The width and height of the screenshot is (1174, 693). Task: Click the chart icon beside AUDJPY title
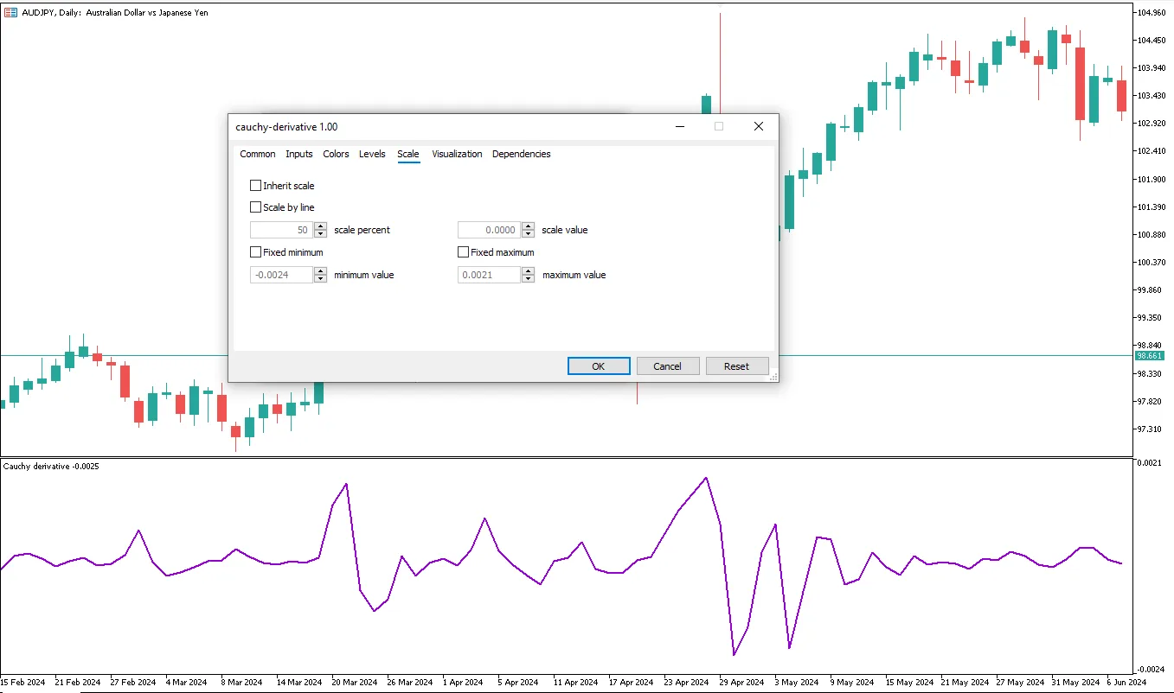10,13
